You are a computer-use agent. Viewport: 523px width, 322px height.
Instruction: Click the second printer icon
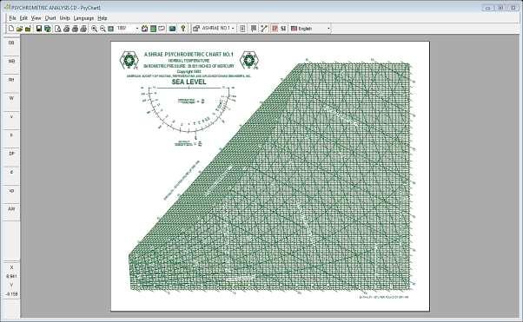75,29
